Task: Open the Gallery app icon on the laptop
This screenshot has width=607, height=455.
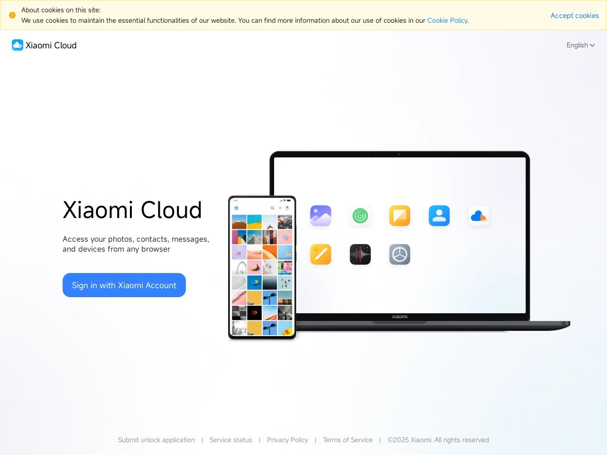Action: coord(321,216)
